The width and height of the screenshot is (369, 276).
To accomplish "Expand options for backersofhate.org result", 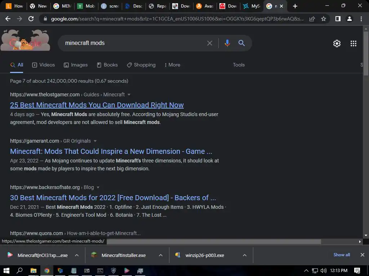I will [98, 187].
